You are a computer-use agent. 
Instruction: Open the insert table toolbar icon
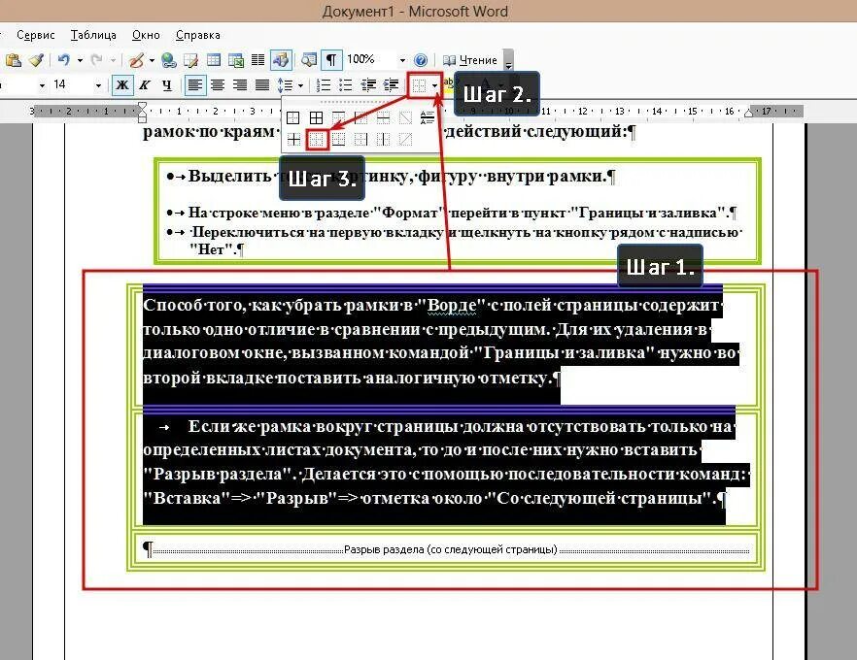(x=216, y=57)
